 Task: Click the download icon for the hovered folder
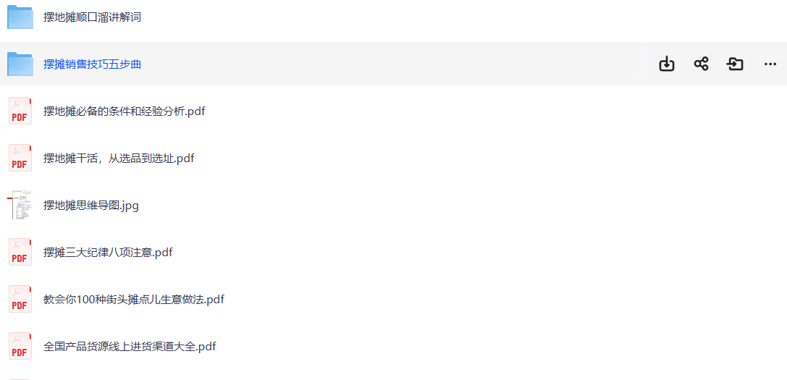coord(667,64)
